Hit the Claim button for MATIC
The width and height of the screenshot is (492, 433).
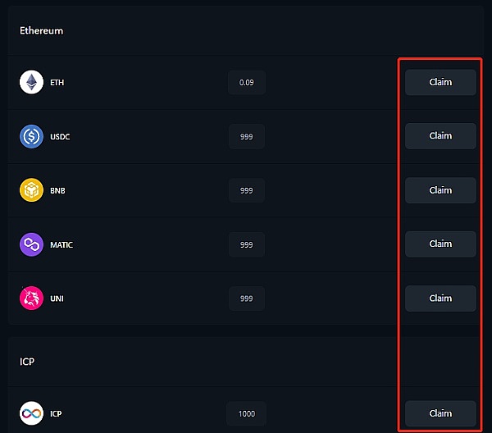pyautogui.click(x=440, y=244)
